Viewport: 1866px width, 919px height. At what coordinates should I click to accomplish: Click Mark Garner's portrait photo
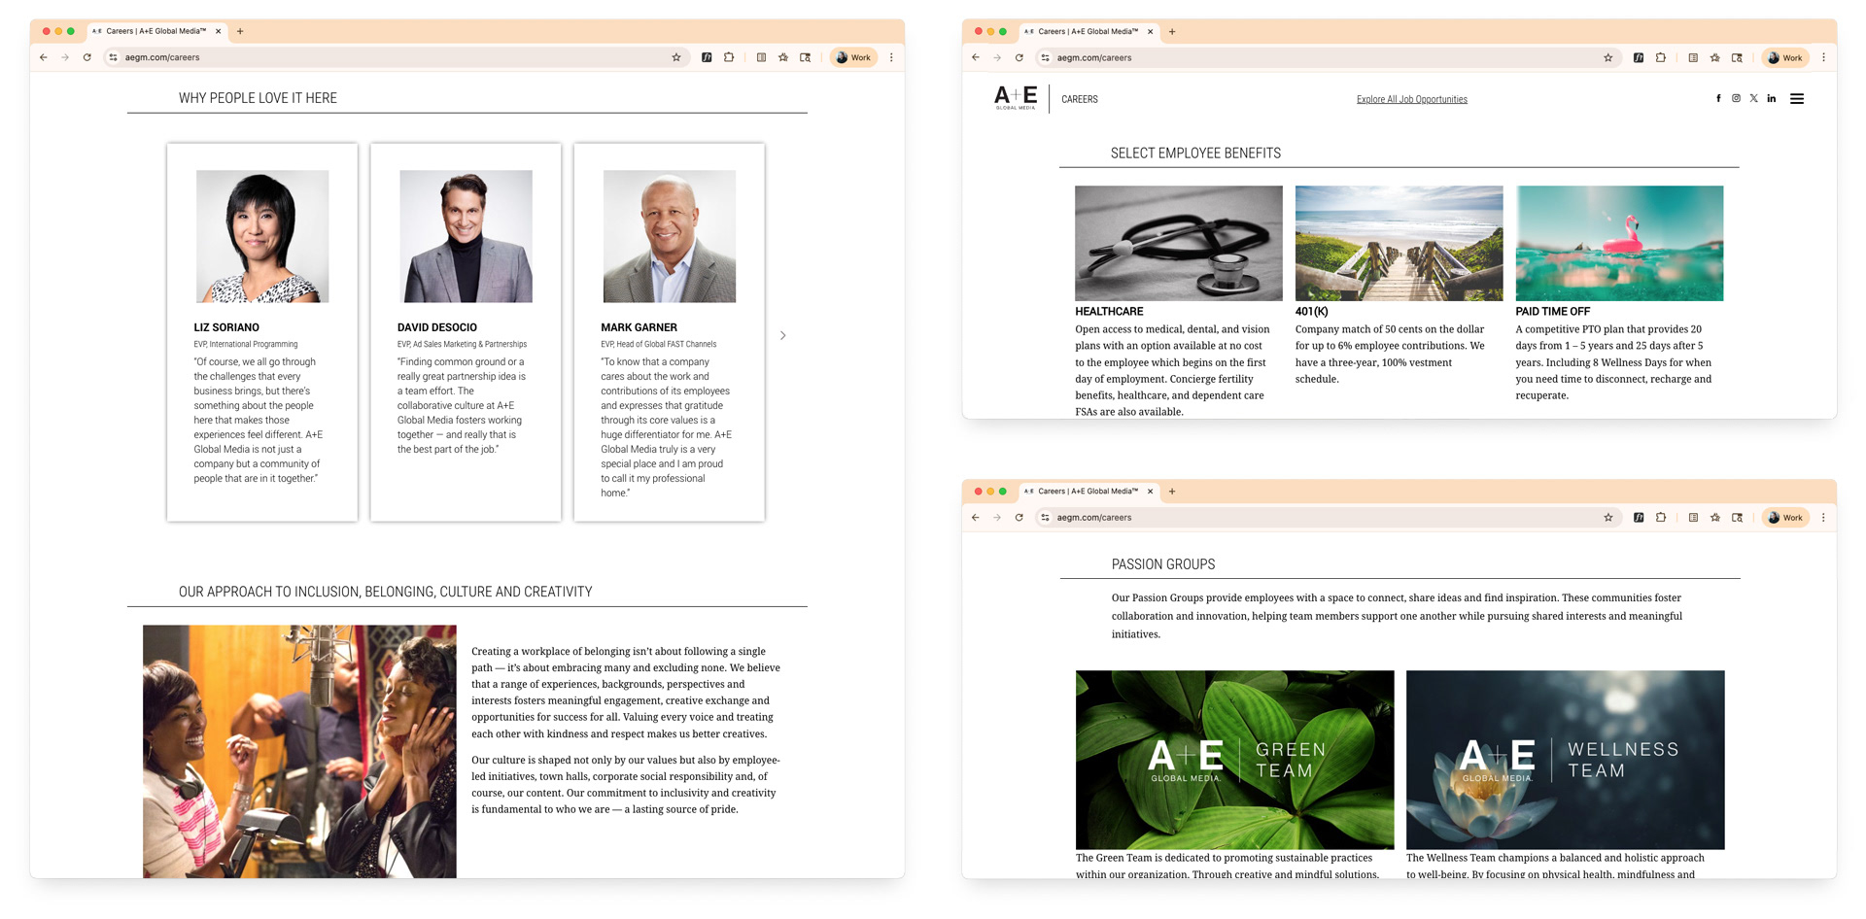point(670,236)
